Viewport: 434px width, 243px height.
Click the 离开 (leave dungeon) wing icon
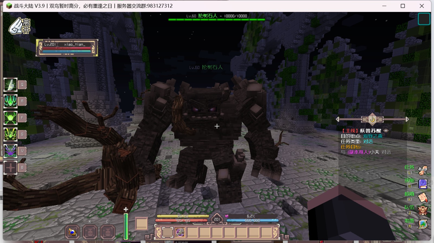(19, 26)
